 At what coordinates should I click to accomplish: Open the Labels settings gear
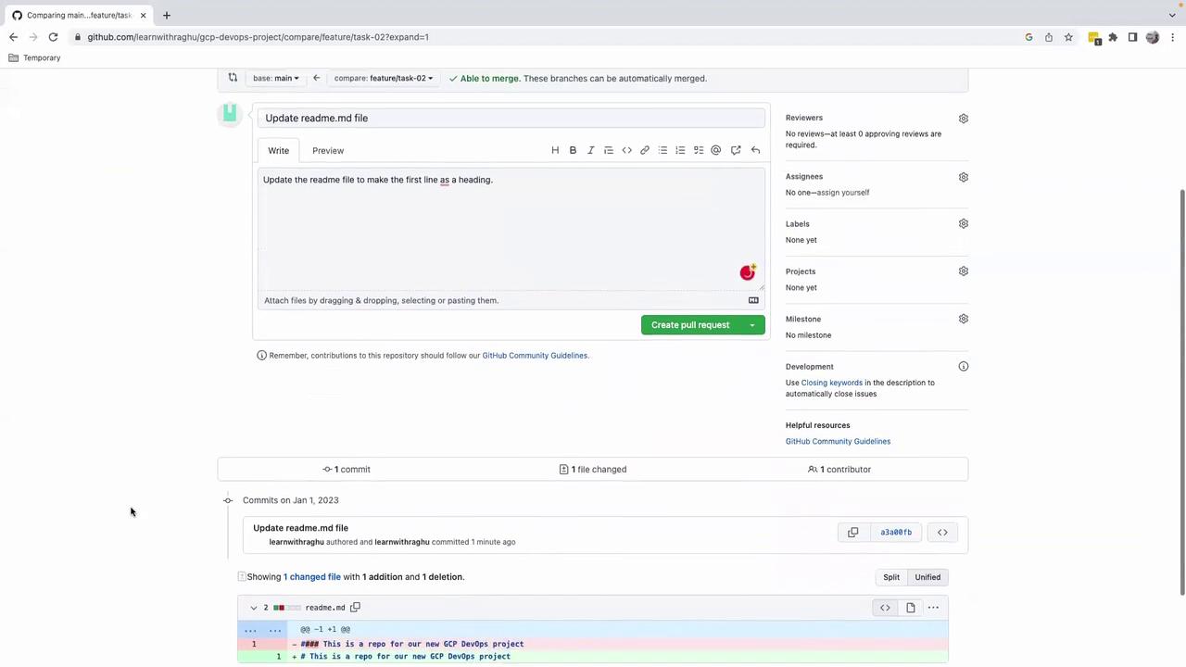(964, 224)
